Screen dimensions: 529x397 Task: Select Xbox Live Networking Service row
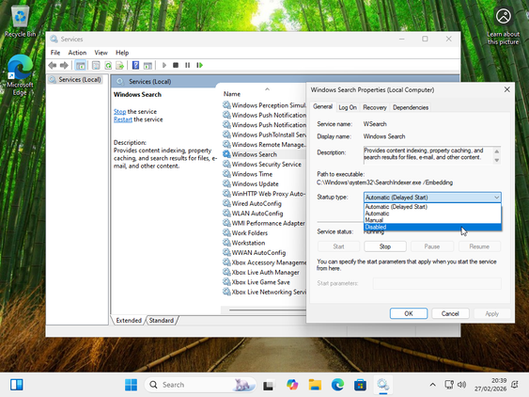[x=264, y=292]
